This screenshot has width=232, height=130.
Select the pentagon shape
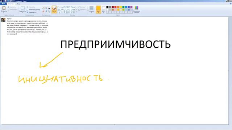pyautogui.click(x=65, y=10)
